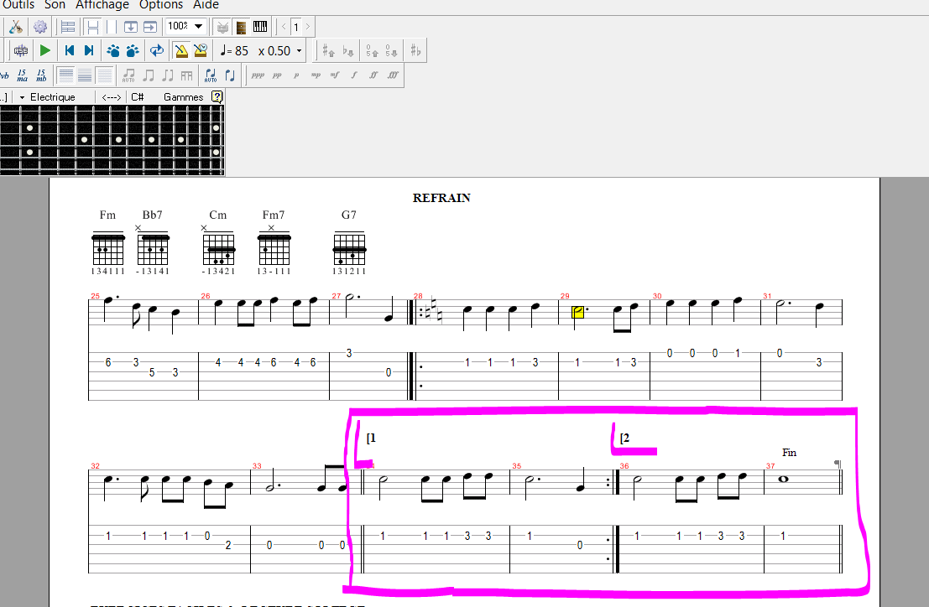The height and width of the screenshot is (607, 929).
Task: Click the tempo value 85
Action: coord(241,51)
